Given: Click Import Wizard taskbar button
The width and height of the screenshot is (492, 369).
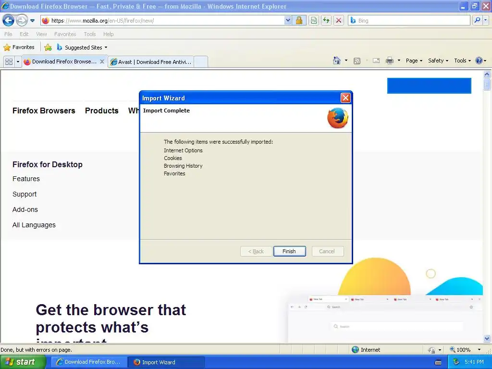Looking at the screenshot, I should [x=166, y=362].
